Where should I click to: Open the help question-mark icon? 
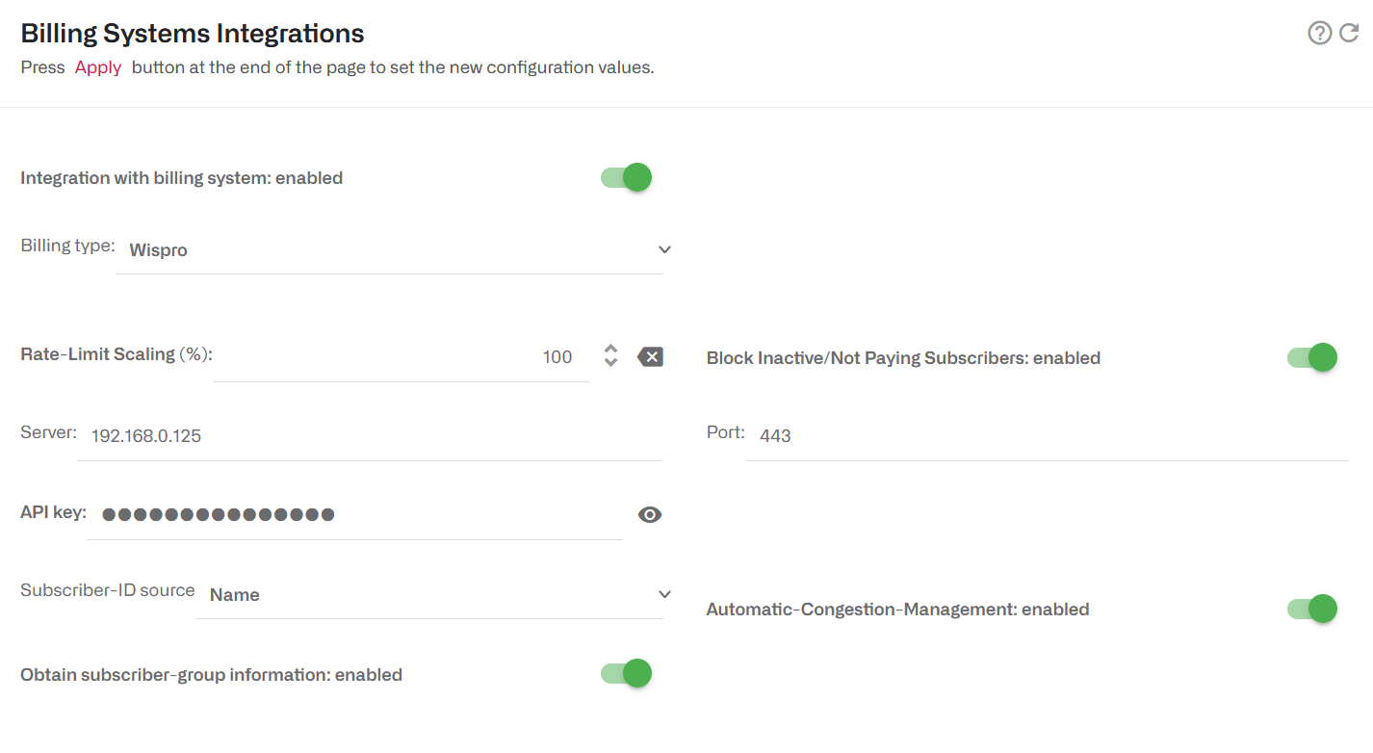pos(1319,34)
